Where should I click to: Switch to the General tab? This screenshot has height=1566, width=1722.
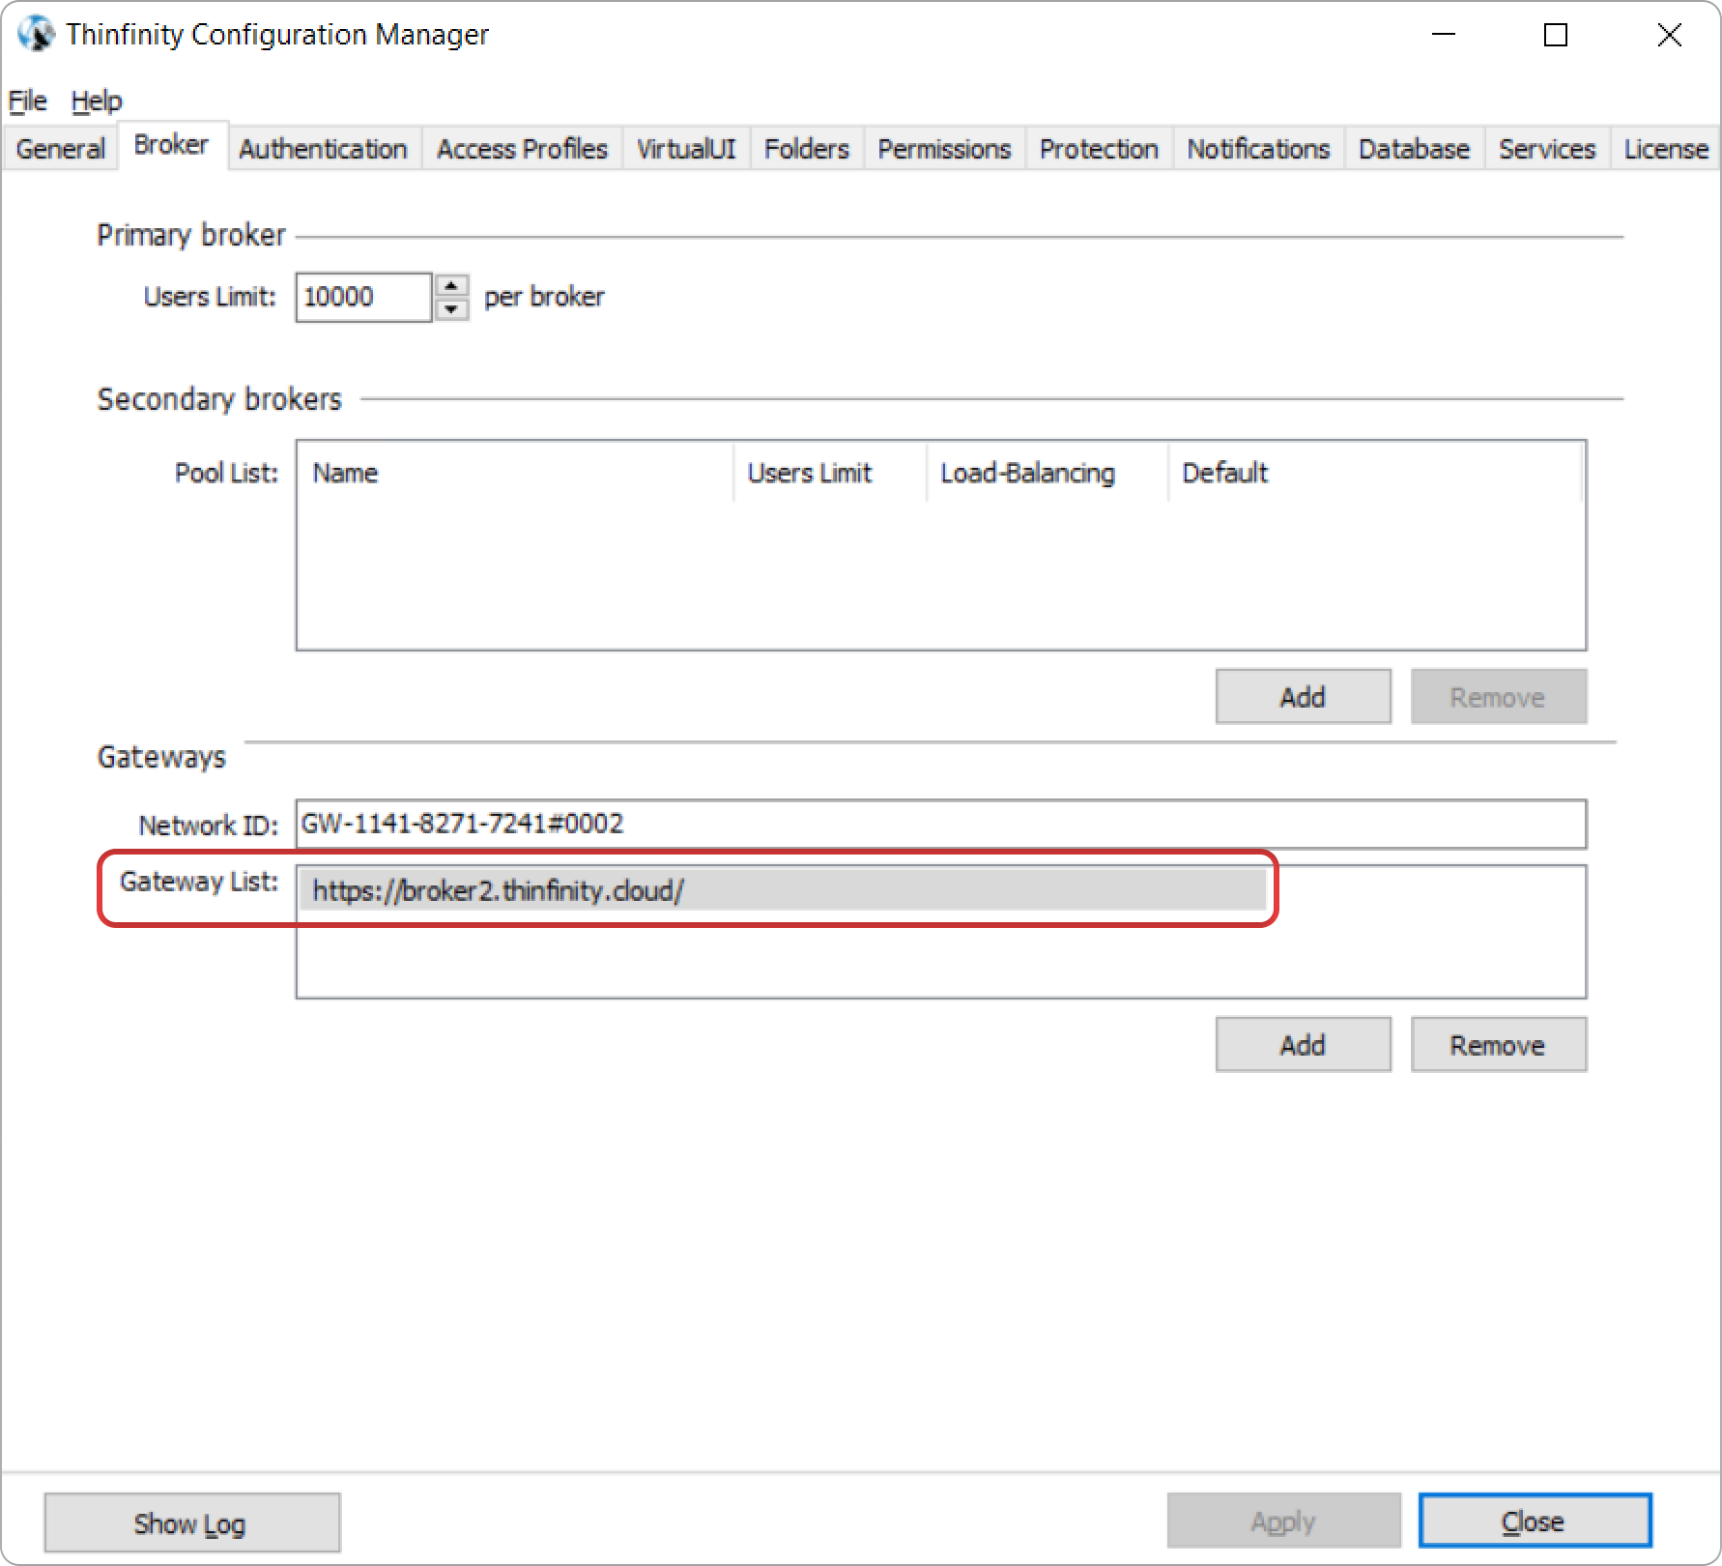coord(60,149)
